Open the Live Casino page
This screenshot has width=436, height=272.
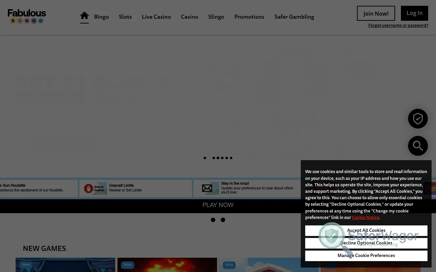point(156,17)
